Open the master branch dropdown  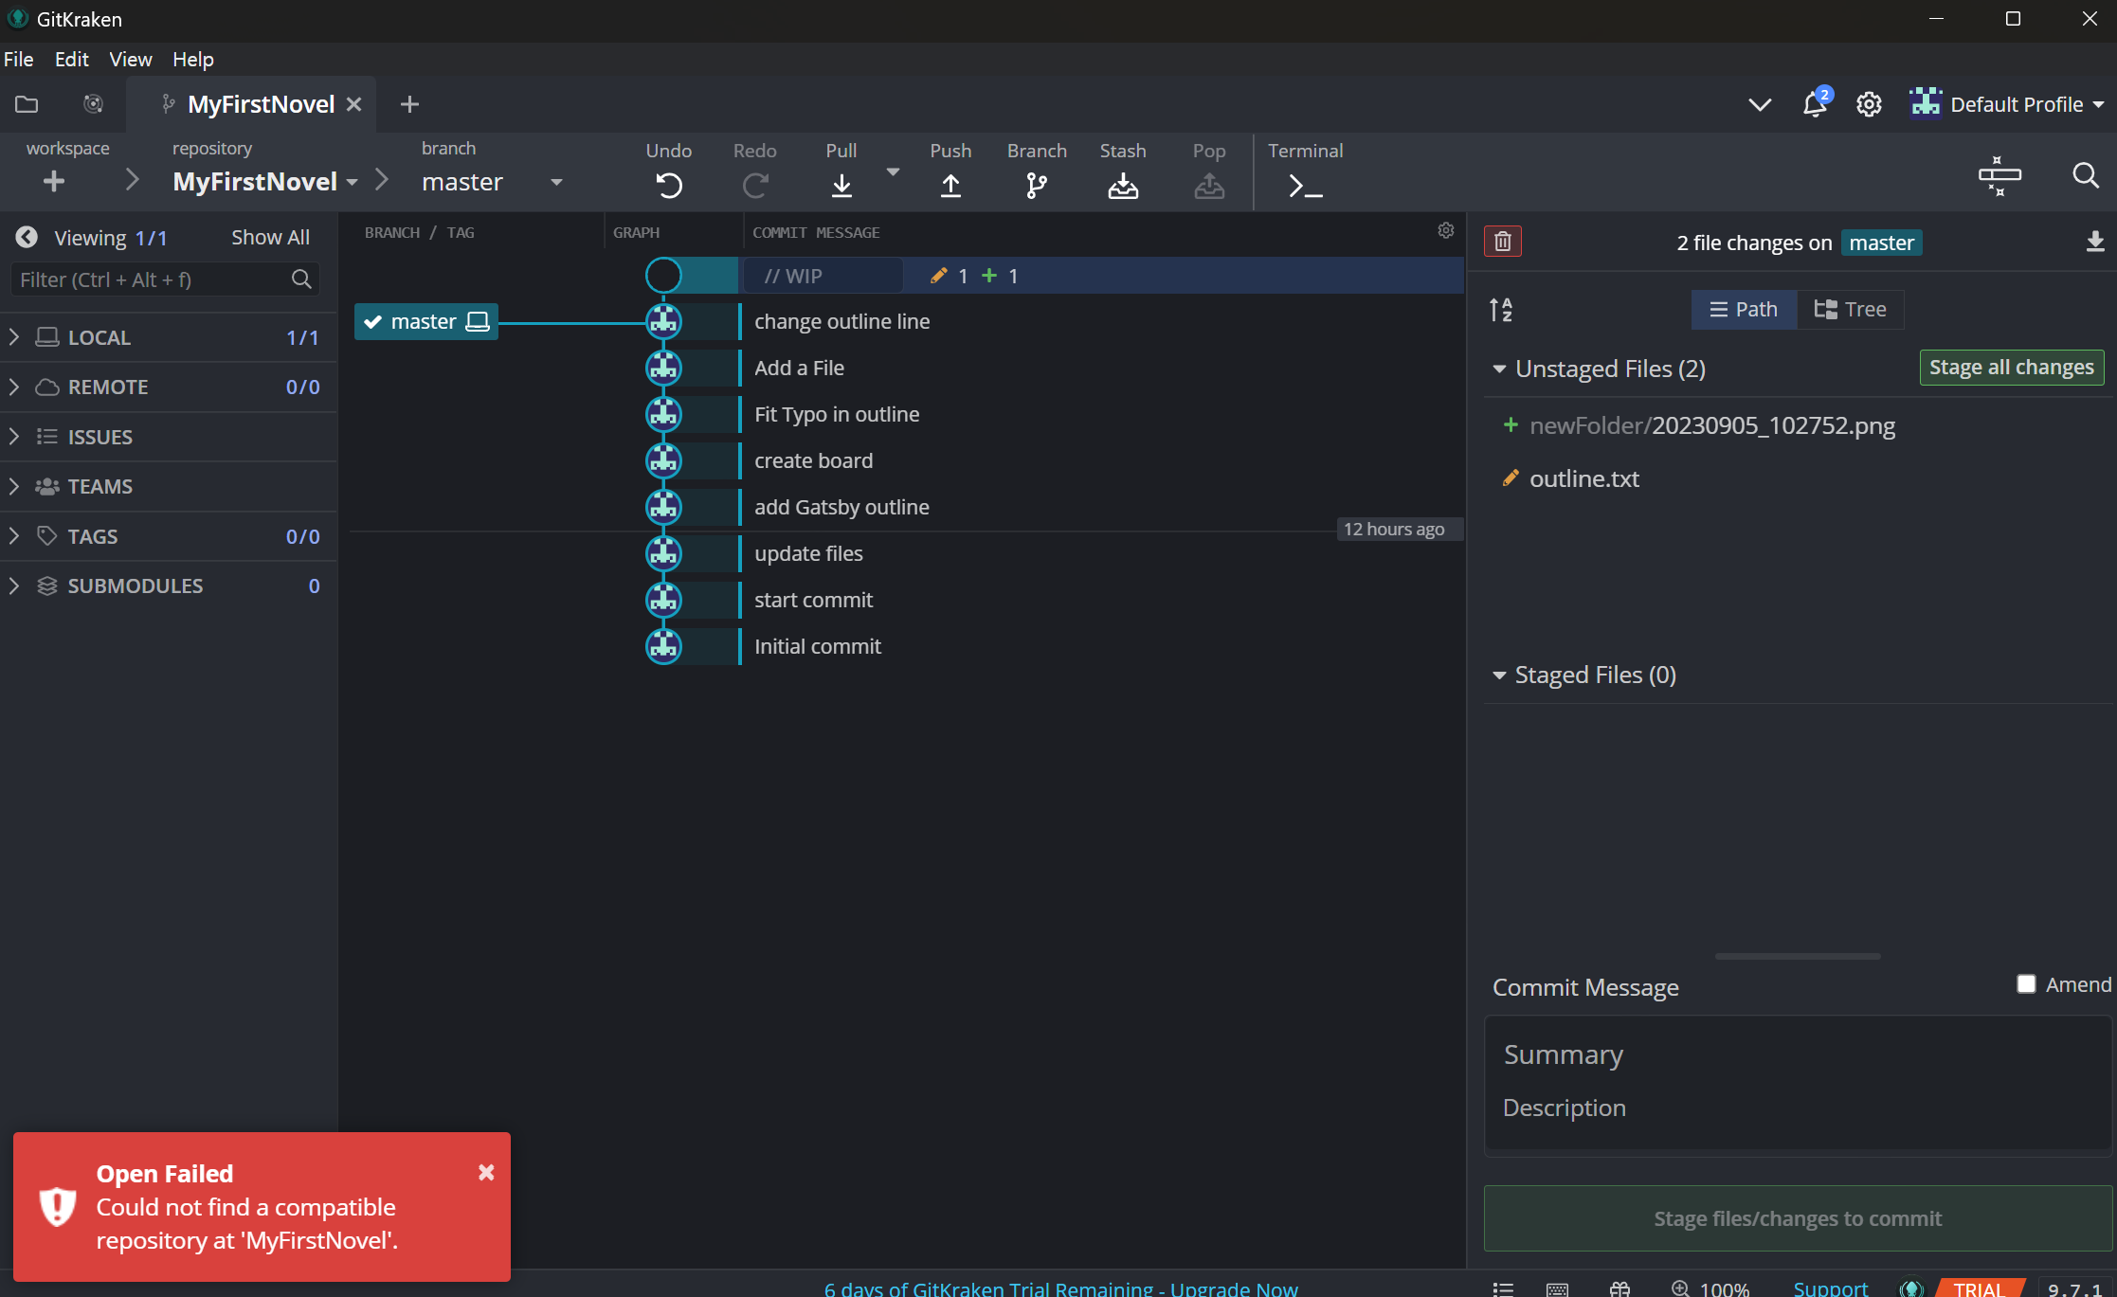[556, 182]
